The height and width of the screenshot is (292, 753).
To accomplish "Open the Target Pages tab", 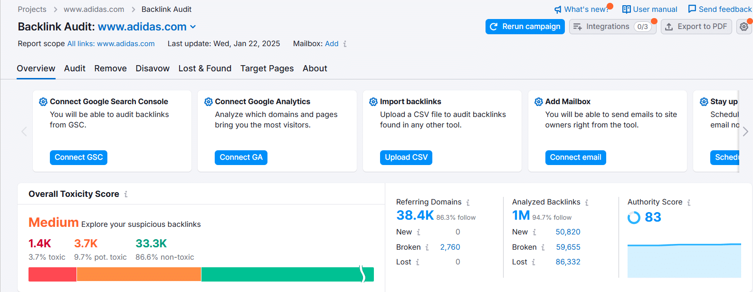I will pos(267,68).
